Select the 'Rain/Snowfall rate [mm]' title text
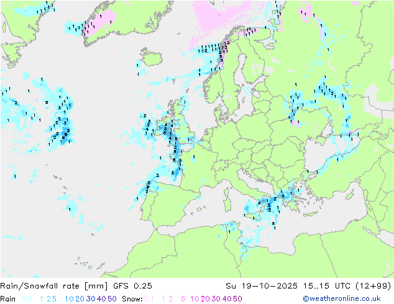This screenshot has width=394, height=304. (54, 286)
